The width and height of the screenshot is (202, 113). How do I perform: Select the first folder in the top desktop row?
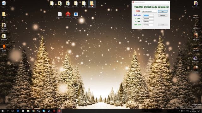coord(52,4)
